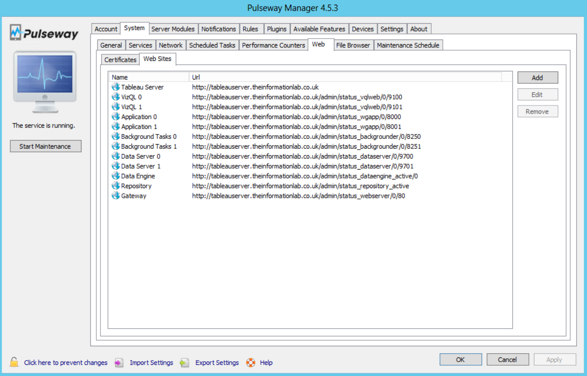Select the Web Sites tab

(x=157, y=59)
